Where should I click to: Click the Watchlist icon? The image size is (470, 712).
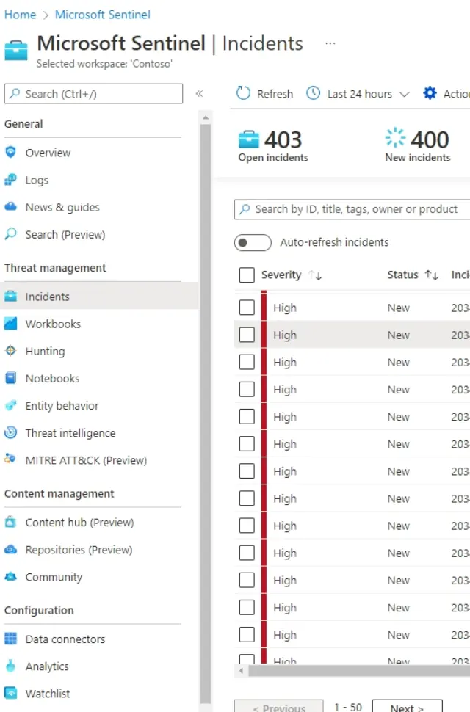[10, 694]
